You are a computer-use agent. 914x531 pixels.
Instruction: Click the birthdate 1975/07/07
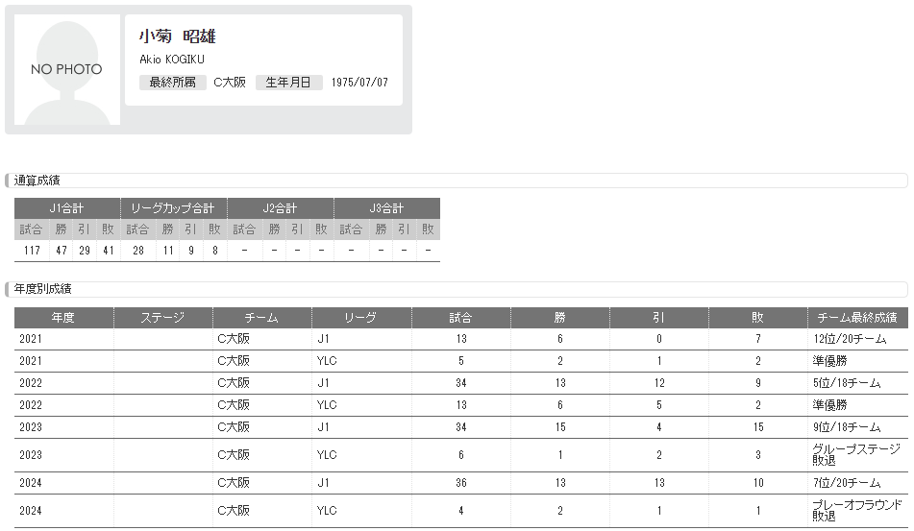tap(359, 83)
